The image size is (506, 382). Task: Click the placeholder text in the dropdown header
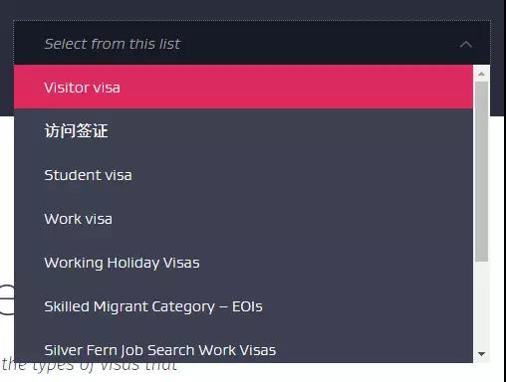113,44
